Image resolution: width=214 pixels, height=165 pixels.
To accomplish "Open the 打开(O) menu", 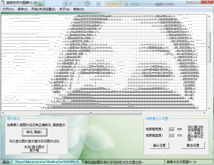I will point(8,9).
